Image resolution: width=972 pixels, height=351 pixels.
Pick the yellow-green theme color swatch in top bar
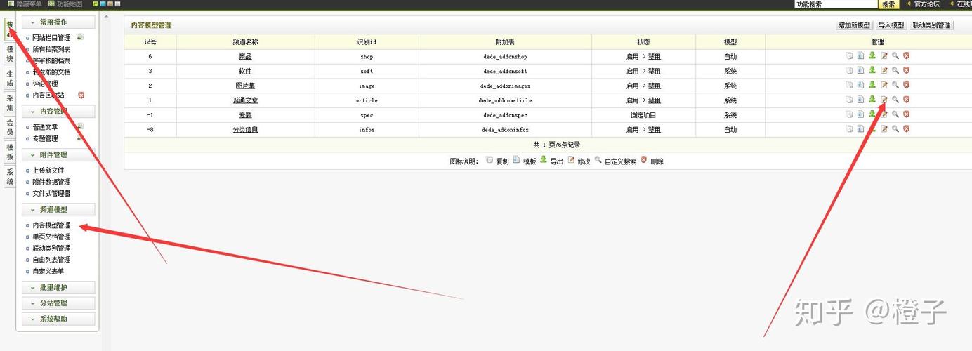pos(95,4)
